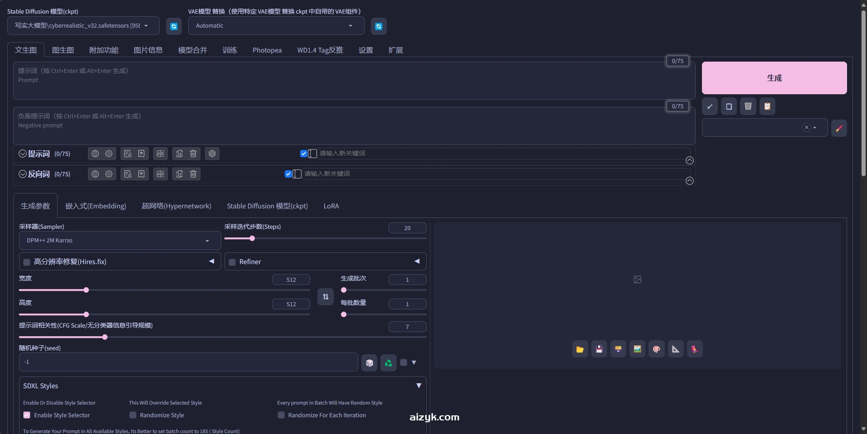Click the floppy disk icon to save the image
The height and width of the screenshot is (434, 867).
599,349
